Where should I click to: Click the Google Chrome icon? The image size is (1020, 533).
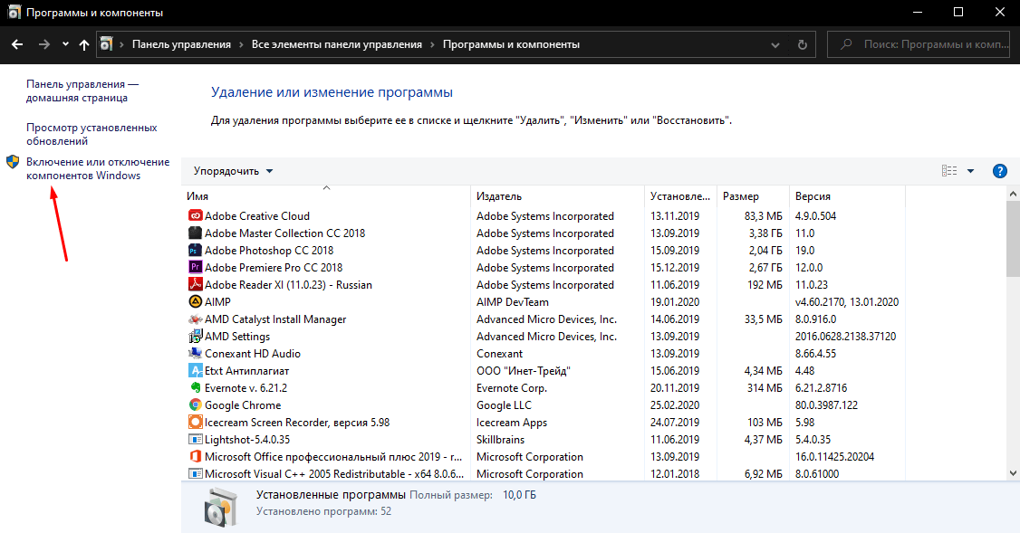pos(195,405)
